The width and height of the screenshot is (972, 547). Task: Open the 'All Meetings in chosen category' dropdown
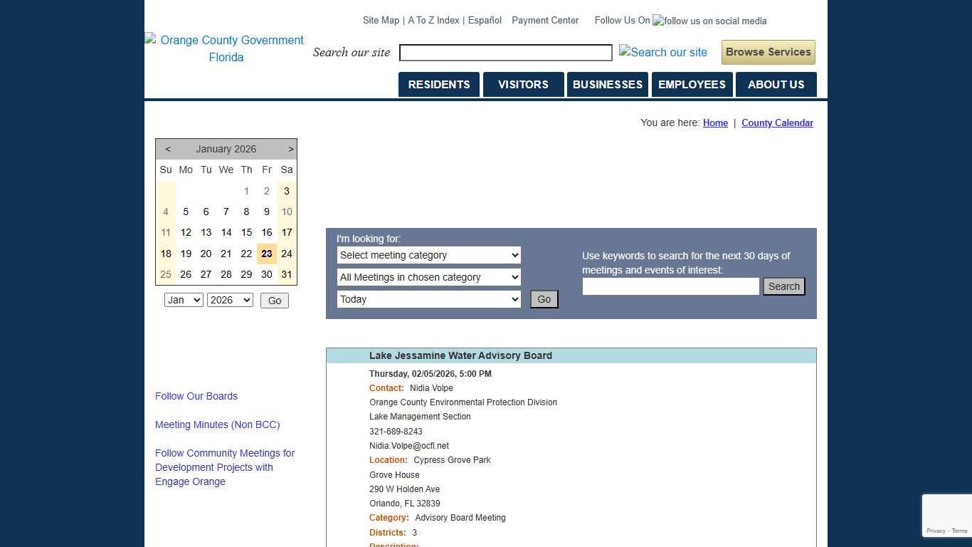(x=428, y=277)
